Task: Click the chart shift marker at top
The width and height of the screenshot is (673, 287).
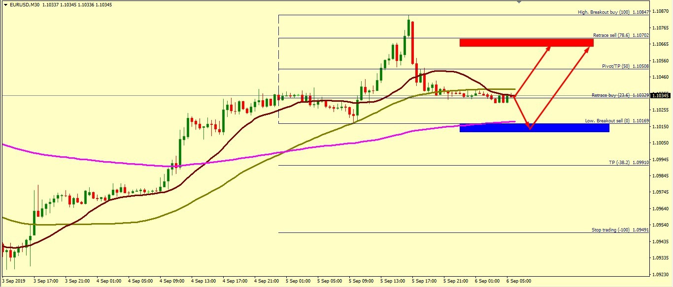Action: click(x=518, y=2)
